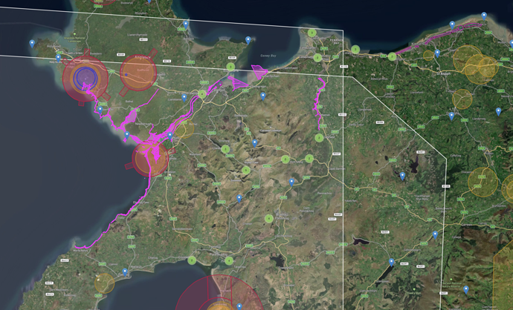
Task: Open the green cluster 3 on the Menai Strait's northern shore
Action: (230, 67)
